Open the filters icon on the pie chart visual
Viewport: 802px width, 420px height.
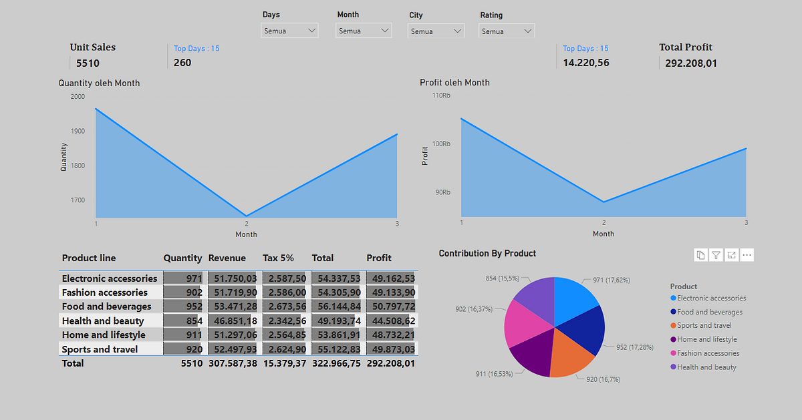tap(716, 255)
